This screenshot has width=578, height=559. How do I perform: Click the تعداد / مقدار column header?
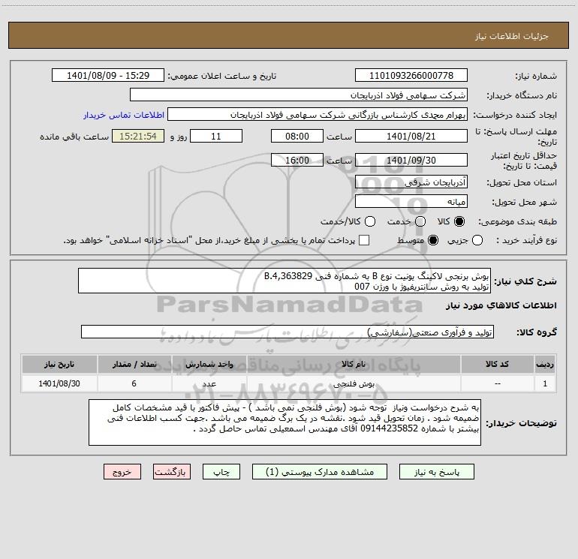[x=134, y=364]
